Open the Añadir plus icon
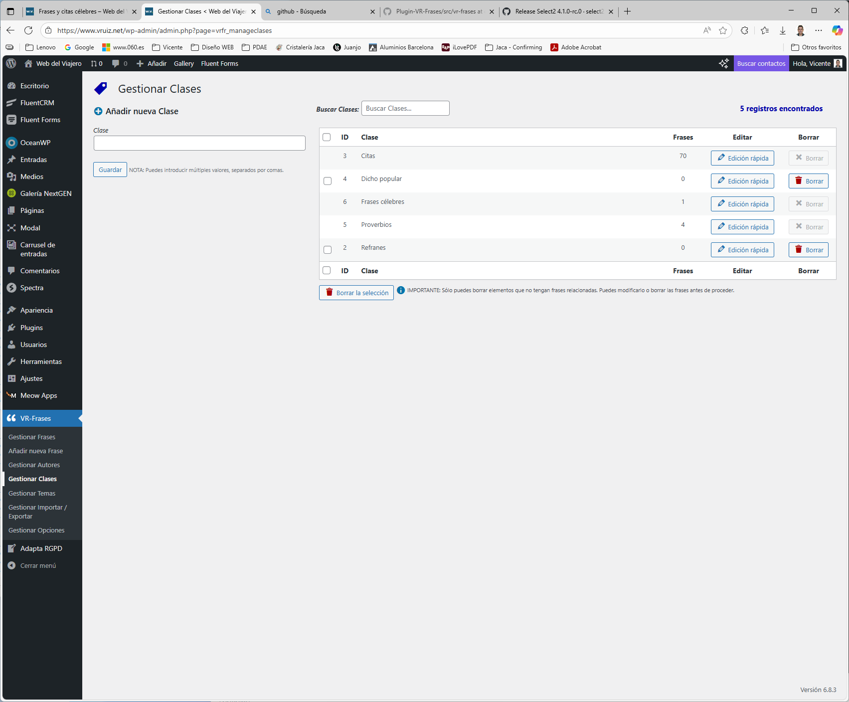This screenshot has width=849, height=702. [x=140, y=63]
